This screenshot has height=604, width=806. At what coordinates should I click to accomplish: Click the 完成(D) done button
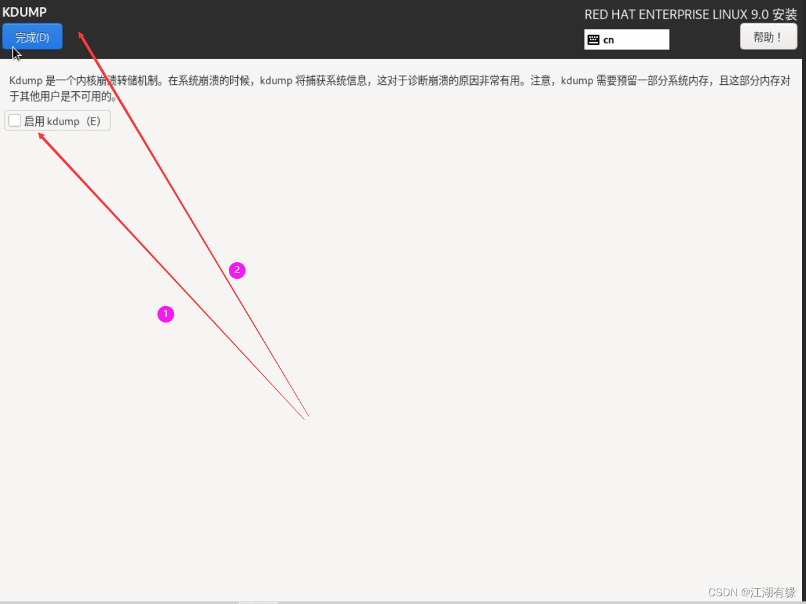[32, 37]
